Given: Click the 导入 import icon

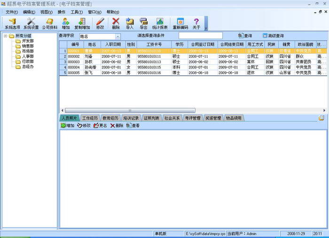Looking at the screenshot, I should pyautogui.click(x=130, y=23).
